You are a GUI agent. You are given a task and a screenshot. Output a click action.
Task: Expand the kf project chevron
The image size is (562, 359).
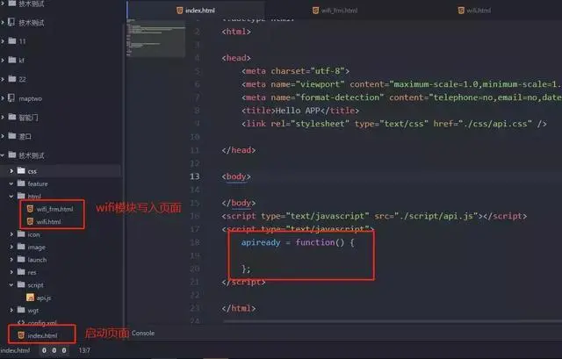click(x=3, y=60)
